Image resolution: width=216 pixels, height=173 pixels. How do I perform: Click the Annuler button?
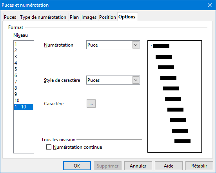pos(138,166)
